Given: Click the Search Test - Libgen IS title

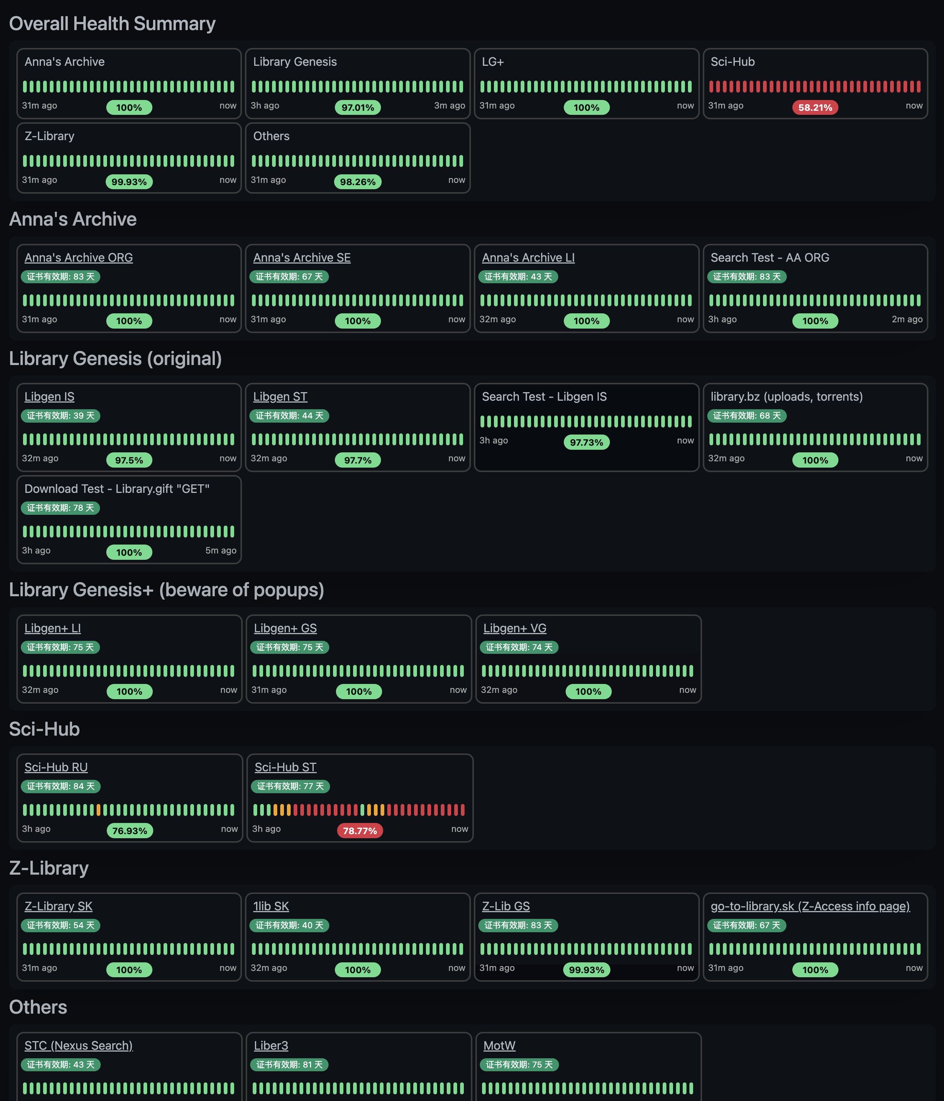Looking at the screenshot, I should tap(544, 397).
